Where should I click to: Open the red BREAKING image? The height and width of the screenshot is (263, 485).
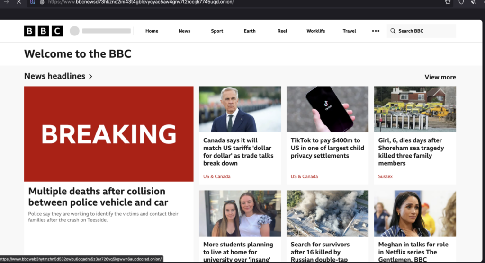point(109,134)
